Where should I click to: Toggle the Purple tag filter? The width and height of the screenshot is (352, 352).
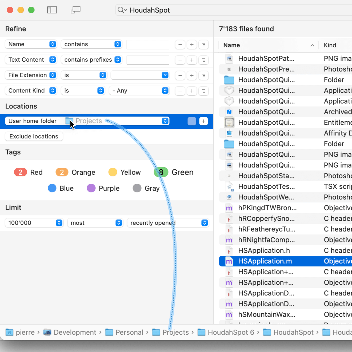click(103, 188)
